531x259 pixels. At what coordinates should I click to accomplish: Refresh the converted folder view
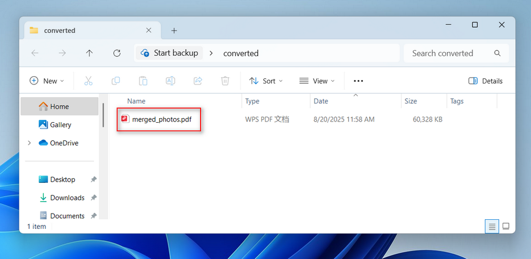tap(117, 53)
